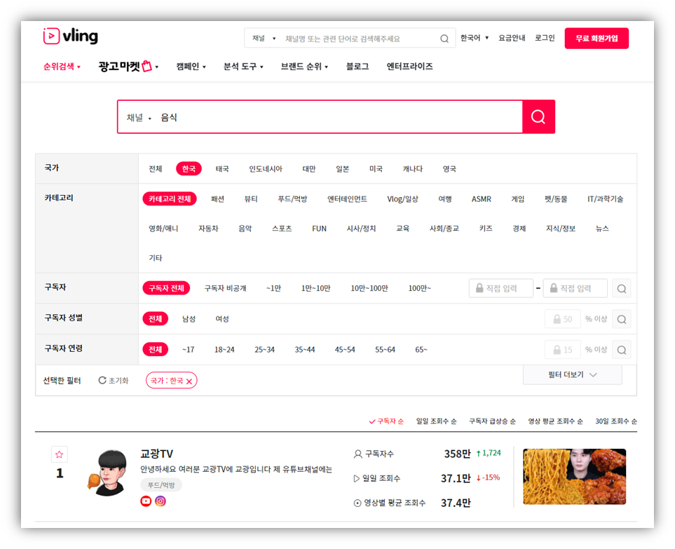Click the 일일 조회수 play icon

357,478
